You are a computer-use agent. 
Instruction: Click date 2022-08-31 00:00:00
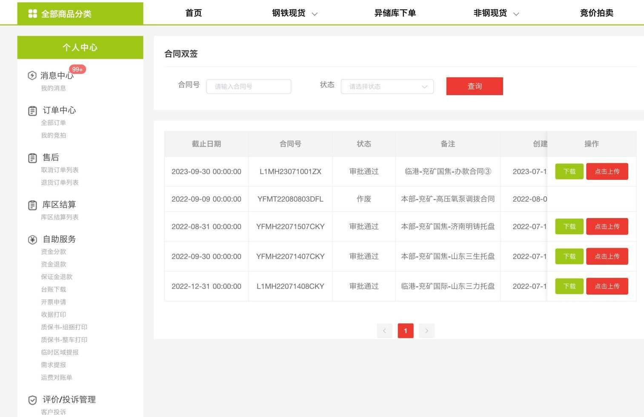click(x=206, y=227)
